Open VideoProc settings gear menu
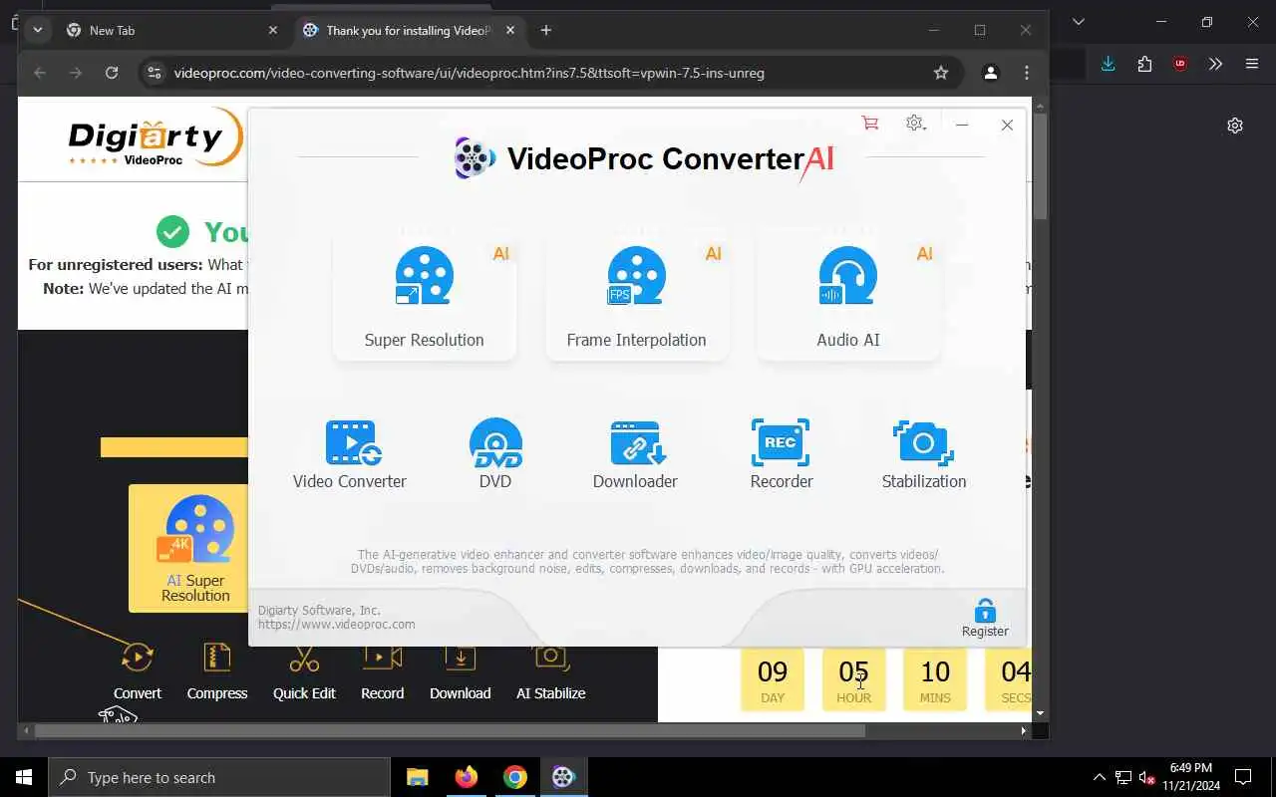 click(915, 124)
